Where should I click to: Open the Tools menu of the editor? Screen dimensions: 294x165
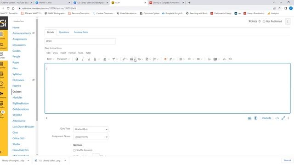(81, 53)
